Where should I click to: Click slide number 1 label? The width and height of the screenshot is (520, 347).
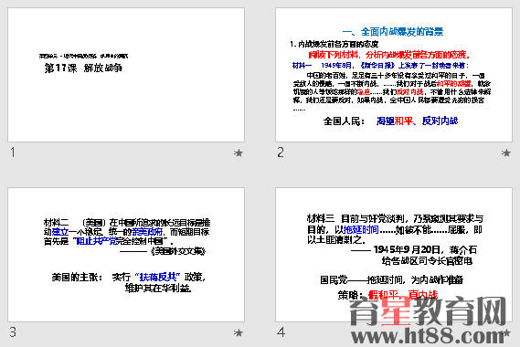pos(13,152)
